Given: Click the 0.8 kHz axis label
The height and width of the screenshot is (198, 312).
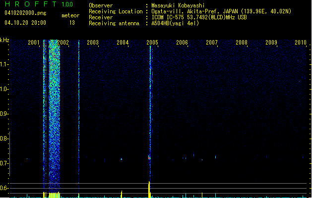Looking at the screenshot, I should [4, 139].
